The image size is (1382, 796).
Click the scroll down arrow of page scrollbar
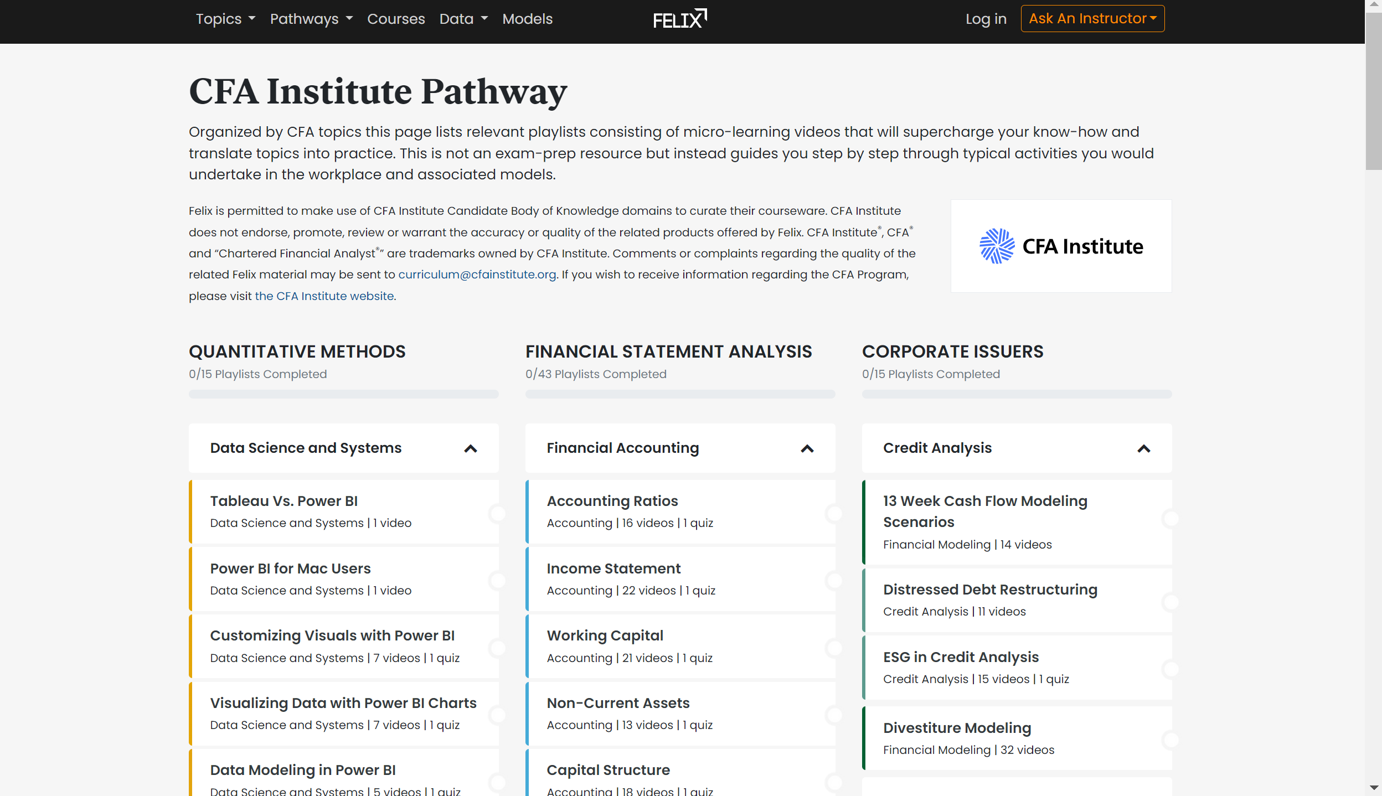pyautogui.click(x=1374, y=788)
